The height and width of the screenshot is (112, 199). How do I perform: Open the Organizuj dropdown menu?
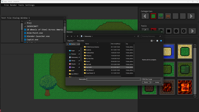coord(71,41)
